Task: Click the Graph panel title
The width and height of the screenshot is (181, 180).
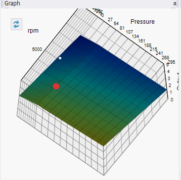Action: point(12,3)
